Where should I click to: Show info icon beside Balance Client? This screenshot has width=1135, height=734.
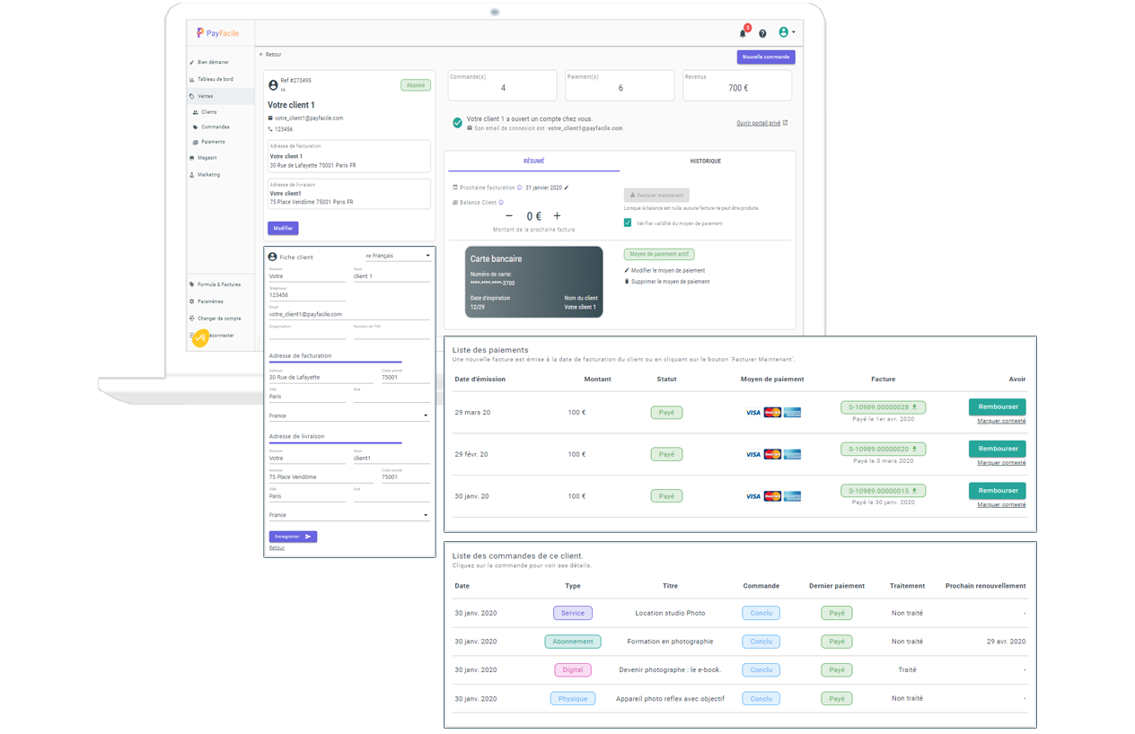coord(501,203)
